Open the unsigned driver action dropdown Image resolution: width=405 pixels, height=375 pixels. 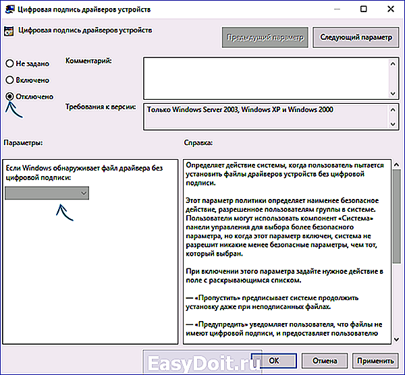click(x=47, y=193)
